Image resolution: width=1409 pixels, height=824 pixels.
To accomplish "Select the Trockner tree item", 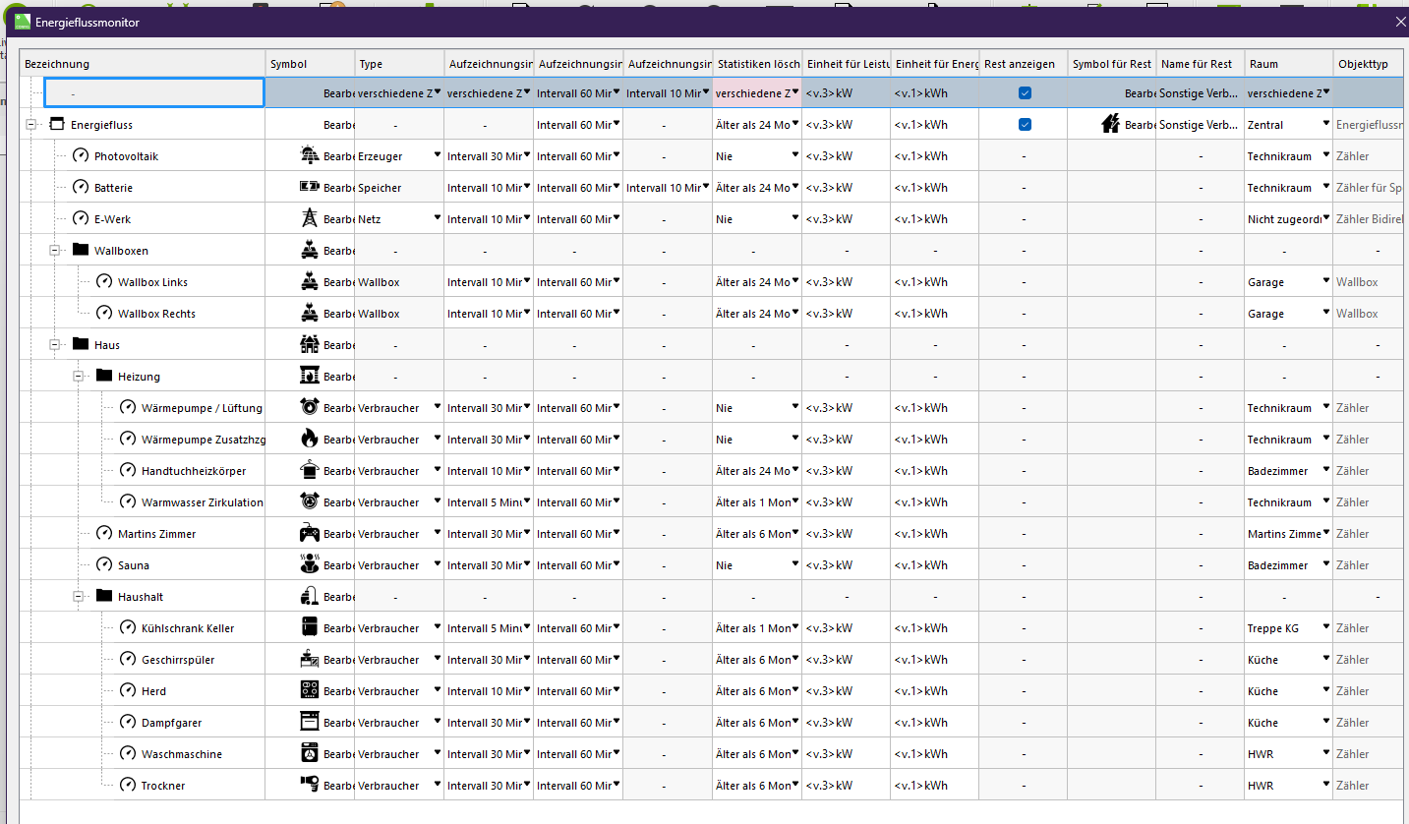I will pyautogui.click(x=163, y=786).
